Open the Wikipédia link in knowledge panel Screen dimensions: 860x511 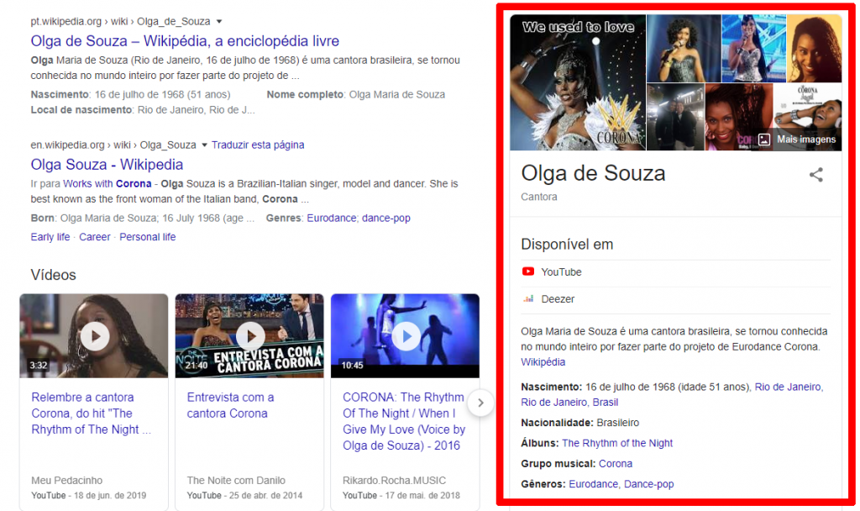tap(543, 362)
